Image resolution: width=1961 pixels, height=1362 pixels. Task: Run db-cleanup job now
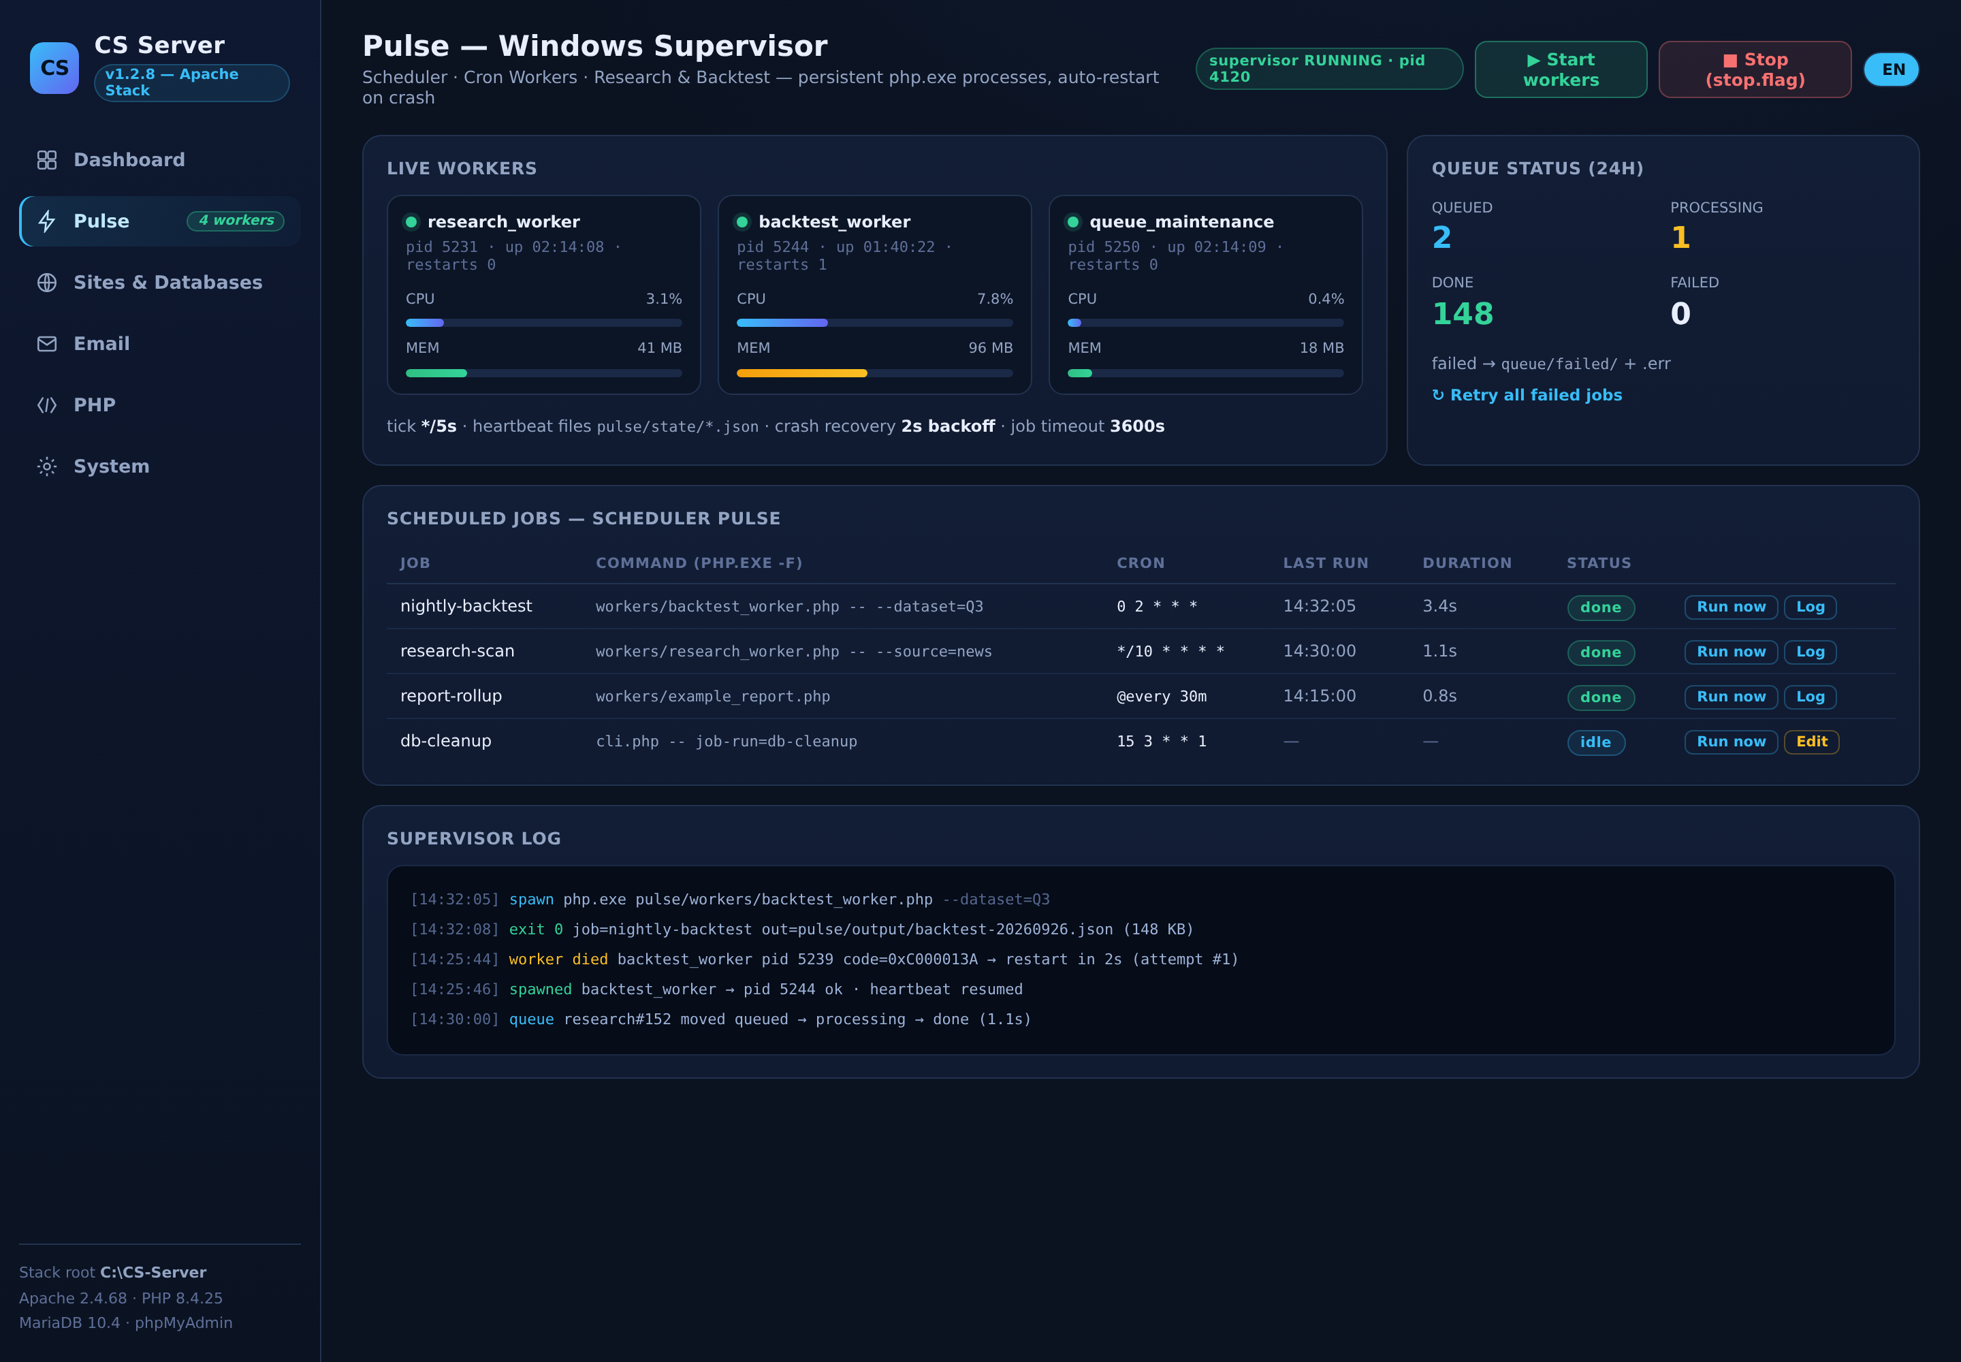[x=1731, y=742]
